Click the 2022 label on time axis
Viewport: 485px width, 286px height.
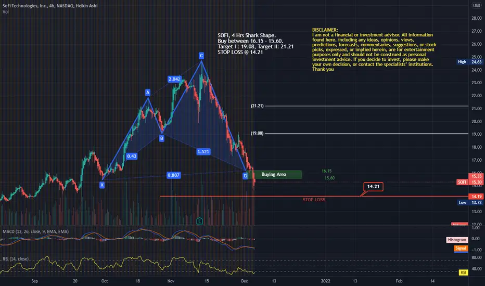tap(325, 281)
